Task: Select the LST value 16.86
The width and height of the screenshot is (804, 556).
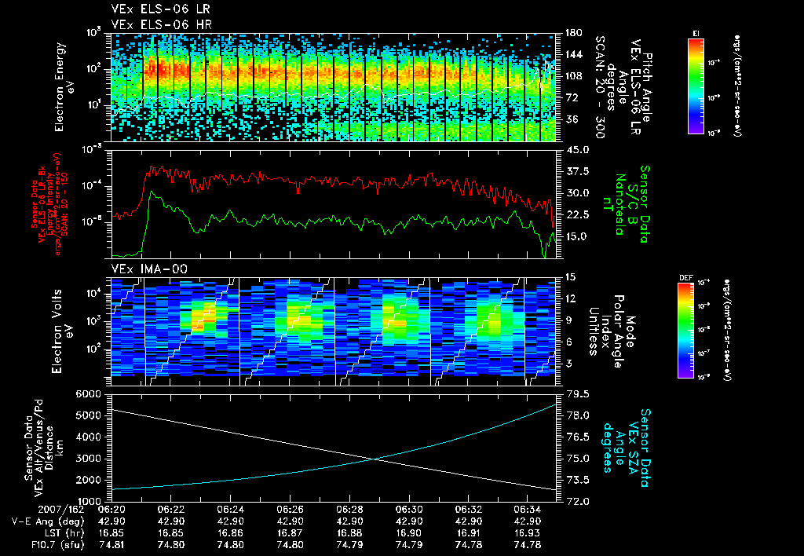Action: pyautogui.click(x=230, y=533)
